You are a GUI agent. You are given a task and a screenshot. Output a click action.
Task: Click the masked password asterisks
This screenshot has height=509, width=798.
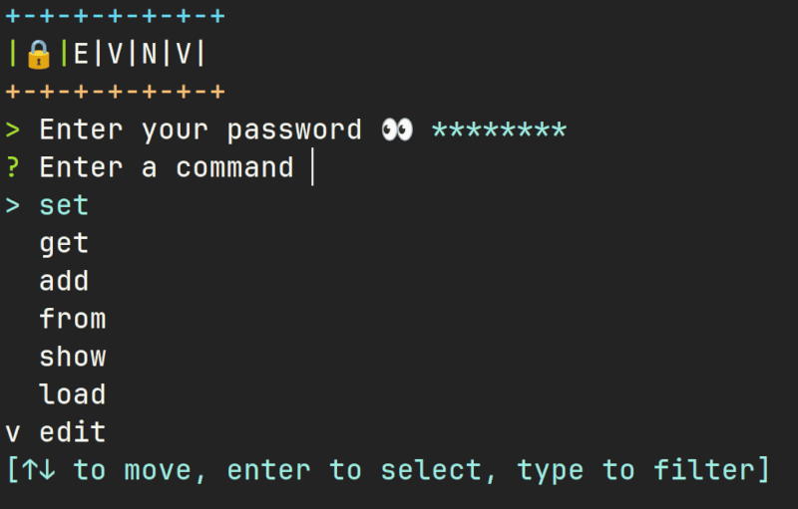(500, 130)
